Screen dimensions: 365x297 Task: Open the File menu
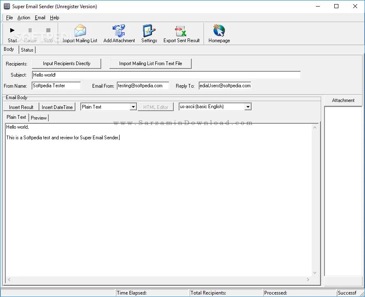point(9,18)
